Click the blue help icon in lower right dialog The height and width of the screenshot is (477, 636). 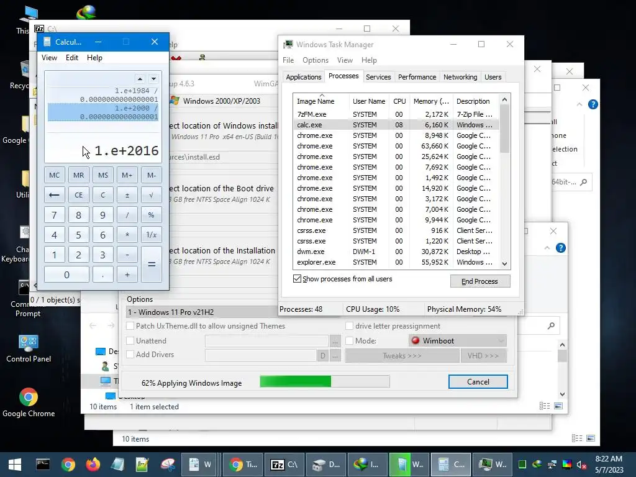pyautogui.click(x=561, y=248)
